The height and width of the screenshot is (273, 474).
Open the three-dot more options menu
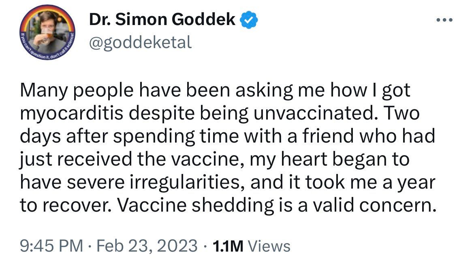point(445,20)
